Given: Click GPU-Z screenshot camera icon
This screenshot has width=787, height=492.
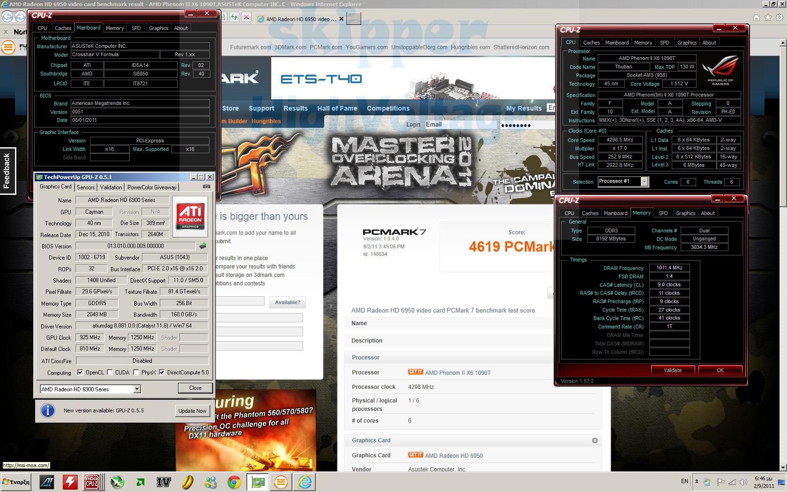Looking at the screenshot, I should pyautogui.click(x=207, y=186).
